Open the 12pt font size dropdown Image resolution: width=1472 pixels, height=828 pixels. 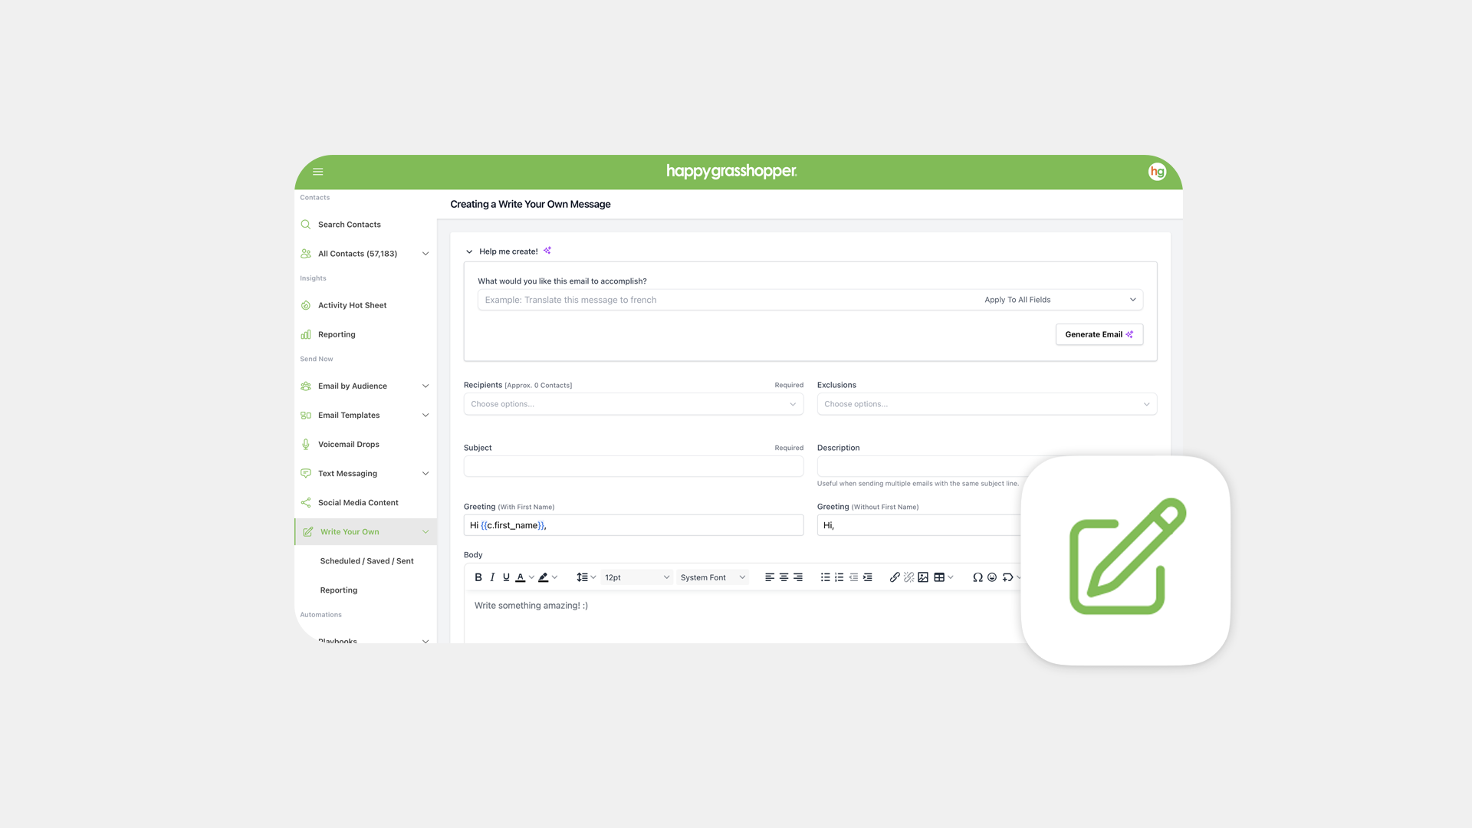pos(636,577)
